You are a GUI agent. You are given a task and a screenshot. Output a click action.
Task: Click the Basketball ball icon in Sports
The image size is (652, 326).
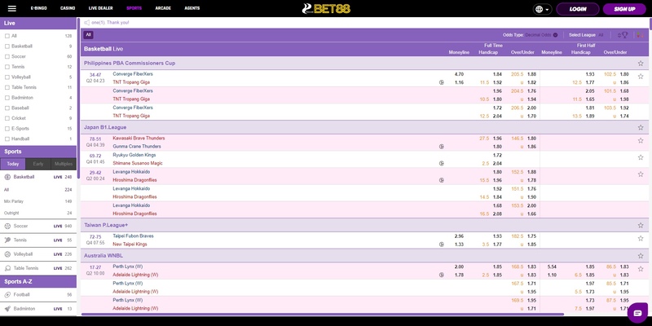[x=7, y=177]
